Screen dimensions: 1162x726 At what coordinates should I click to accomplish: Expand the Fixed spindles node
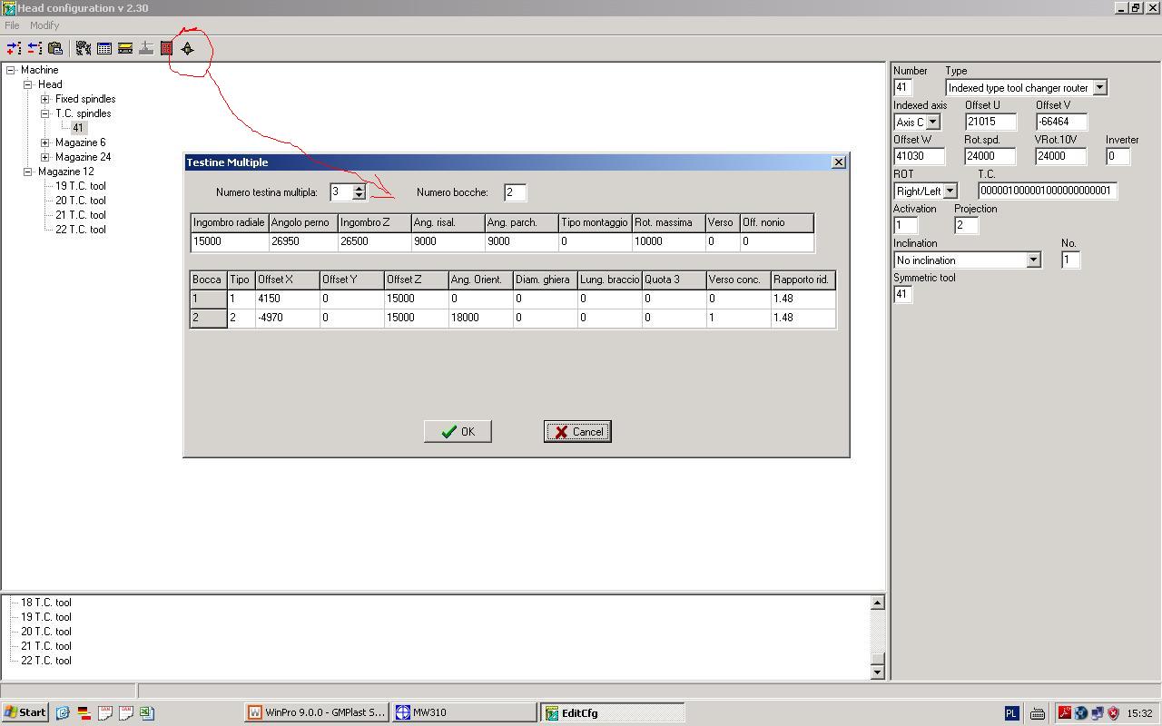(x=45, y=99)
